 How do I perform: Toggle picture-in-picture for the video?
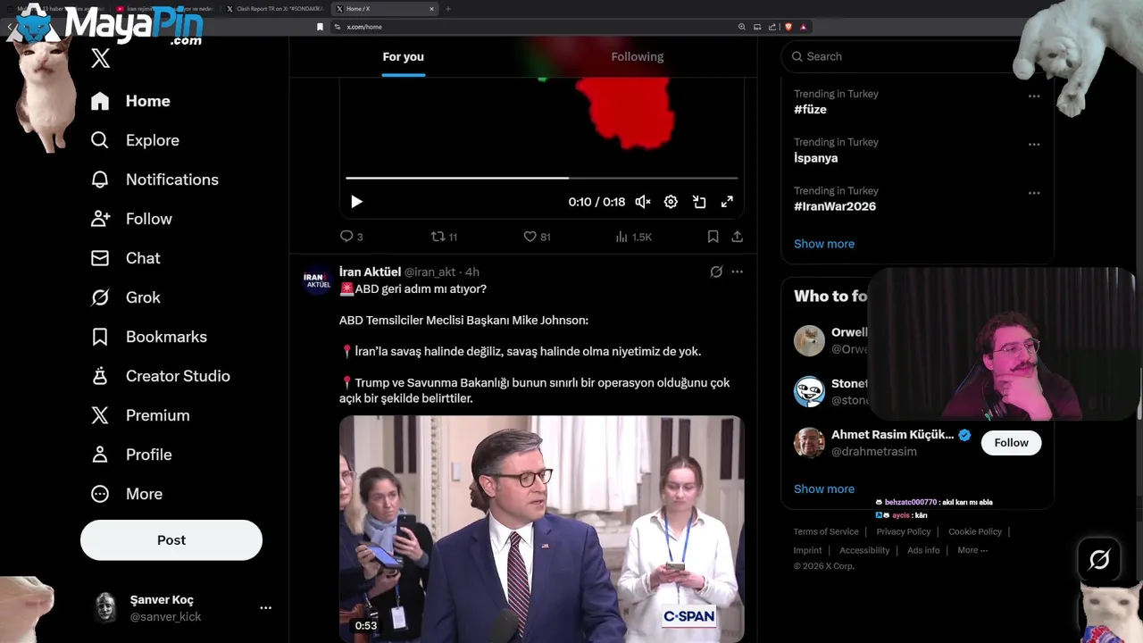pos(699,202)
